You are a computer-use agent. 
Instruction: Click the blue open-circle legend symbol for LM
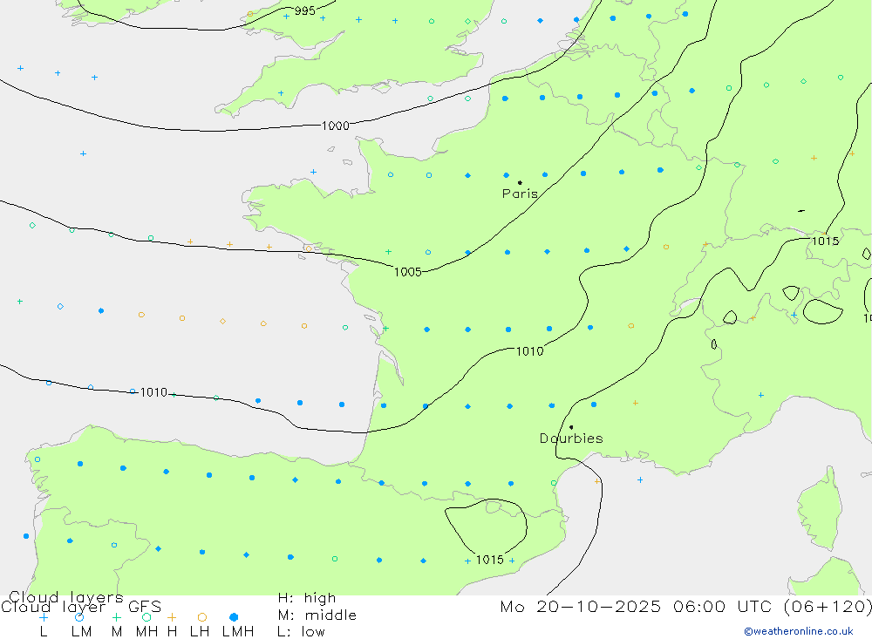(x=79, y=617)
